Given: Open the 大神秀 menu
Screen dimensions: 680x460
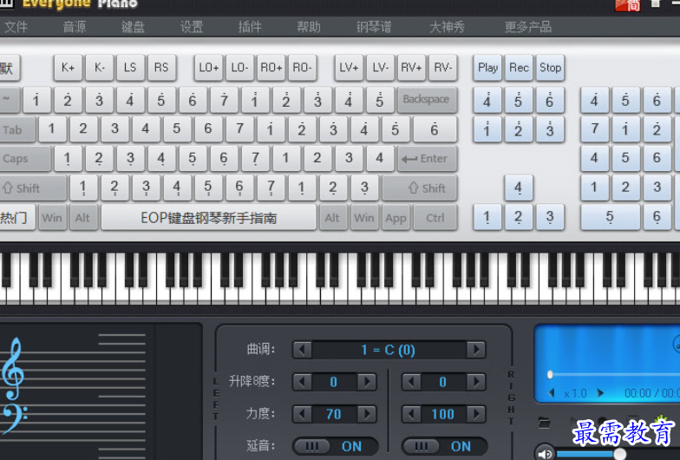Looking at the screenshot, I should click(x=447, y=27).
